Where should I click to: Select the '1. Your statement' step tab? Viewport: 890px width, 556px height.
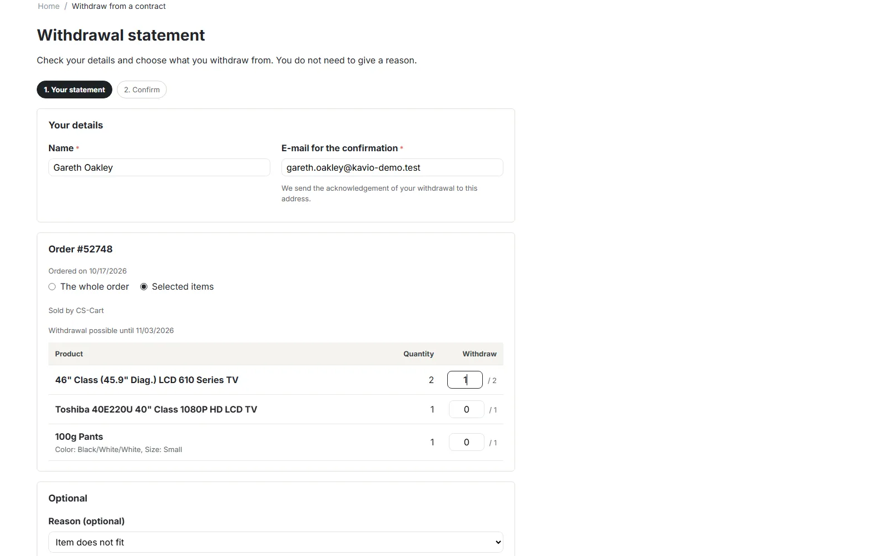click(x=75, y=90)
